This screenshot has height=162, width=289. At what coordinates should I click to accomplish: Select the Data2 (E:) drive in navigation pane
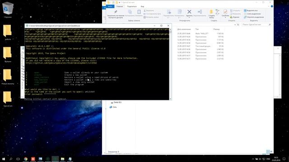click(116, 102)
